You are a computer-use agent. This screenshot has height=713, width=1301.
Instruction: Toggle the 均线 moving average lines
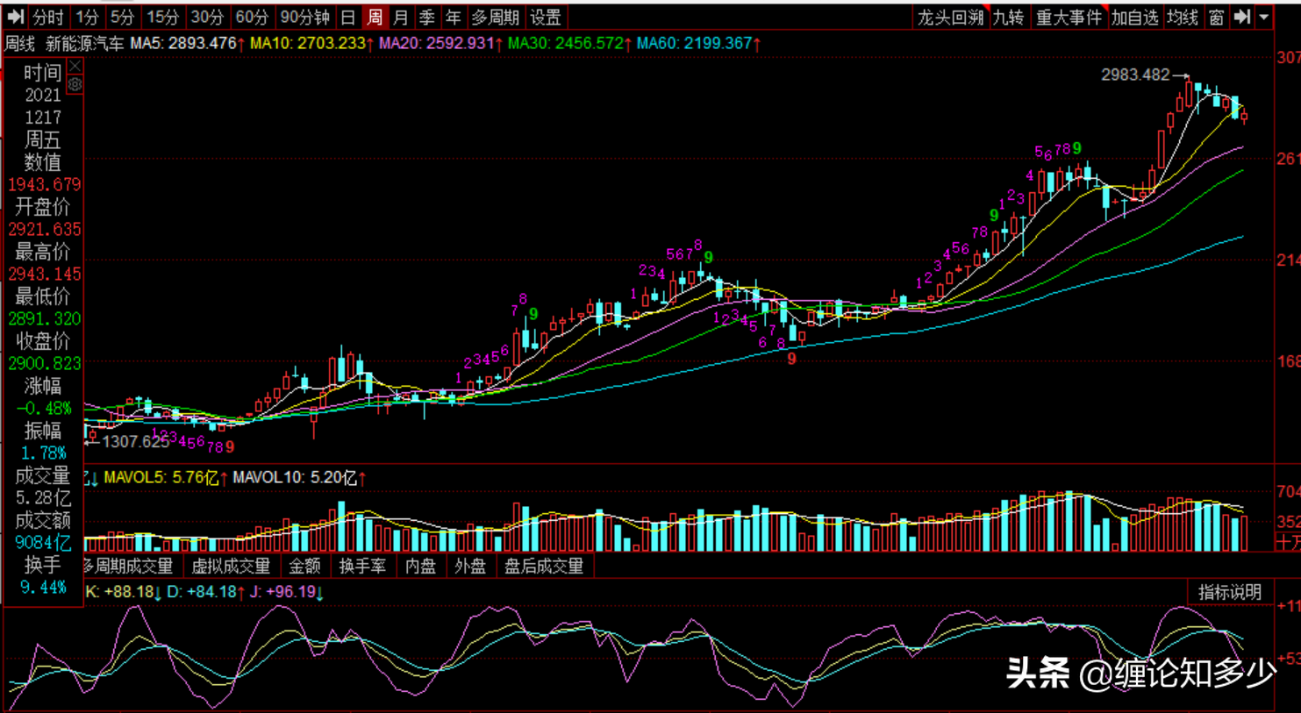1183,17
